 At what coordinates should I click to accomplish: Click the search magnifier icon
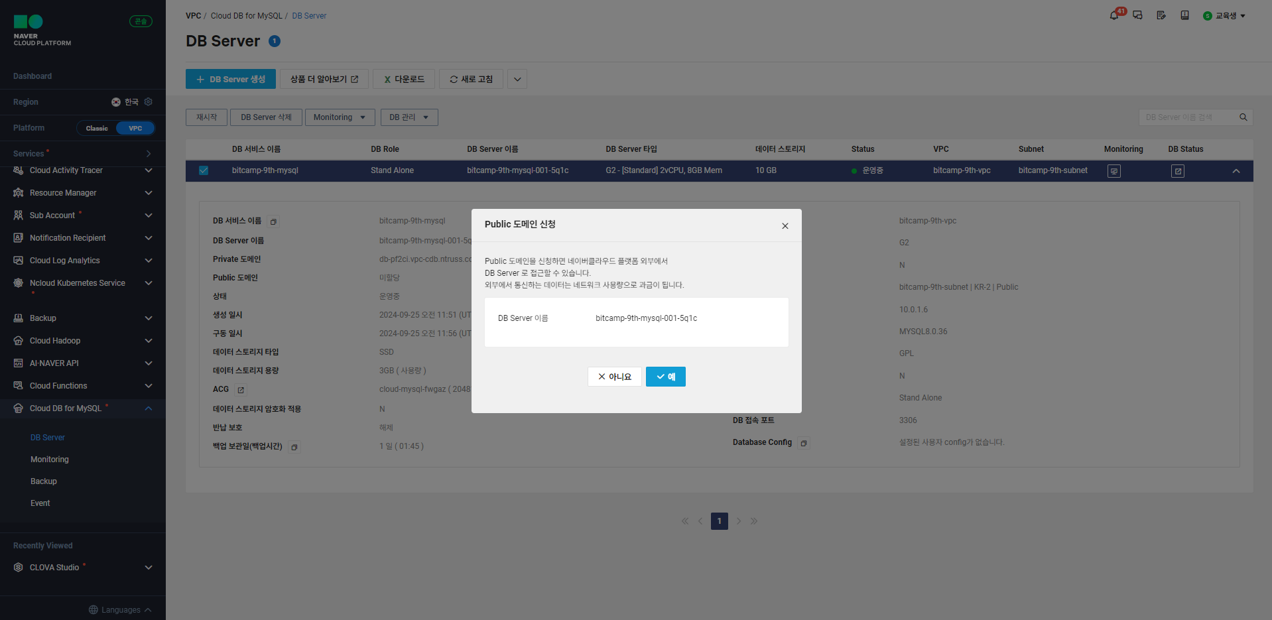(1243, 117)
